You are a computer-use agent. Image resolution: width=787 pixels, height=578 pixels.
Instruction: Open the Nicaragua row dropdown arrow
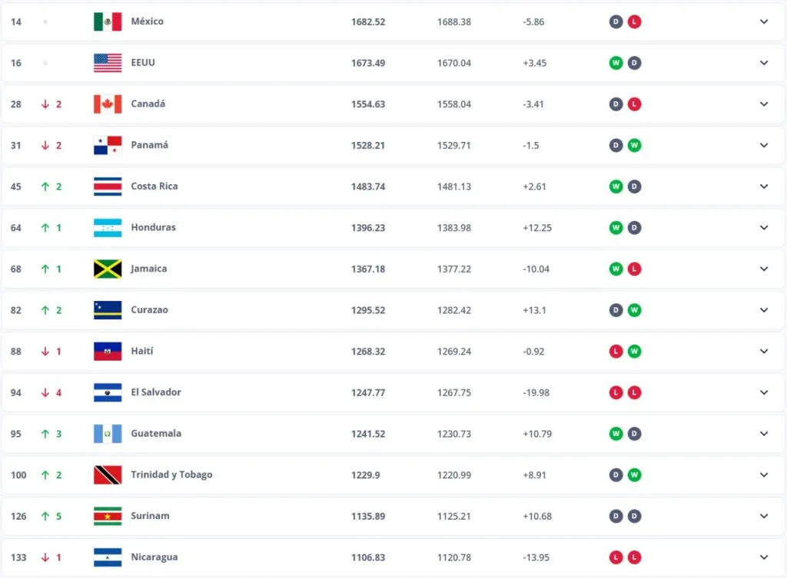pyautogui.click(x=764, y=557)
